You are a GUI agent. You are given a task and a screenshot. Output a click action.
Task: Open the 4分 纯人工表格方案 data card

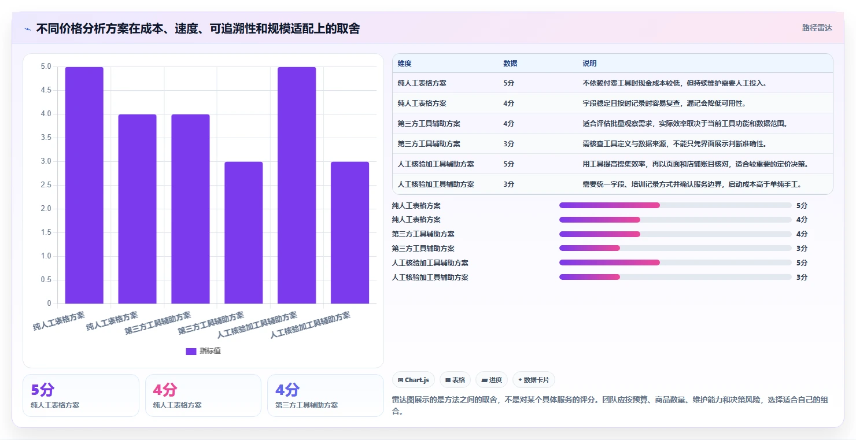pos(203,395)
